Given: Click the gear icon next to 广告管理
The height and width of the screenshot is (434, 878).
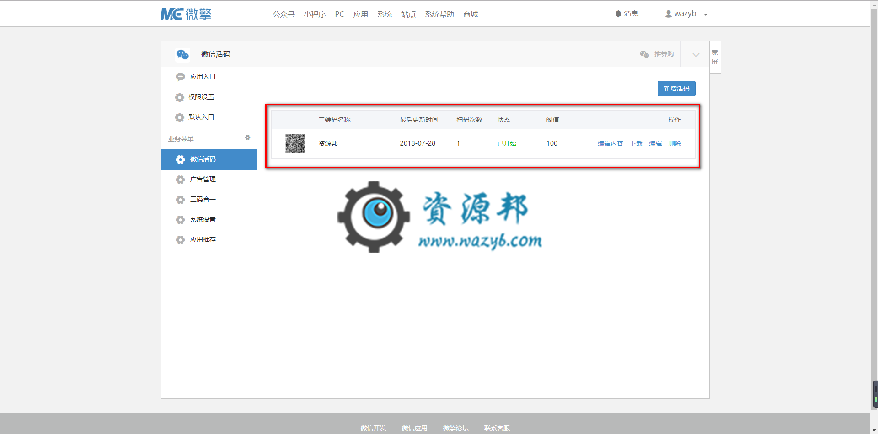Looking at the screenshot, I should click(x=180, y=180).
